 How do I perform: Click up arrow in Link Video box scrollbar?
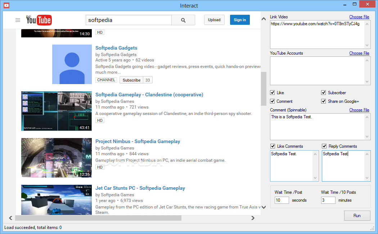[367, 24]
